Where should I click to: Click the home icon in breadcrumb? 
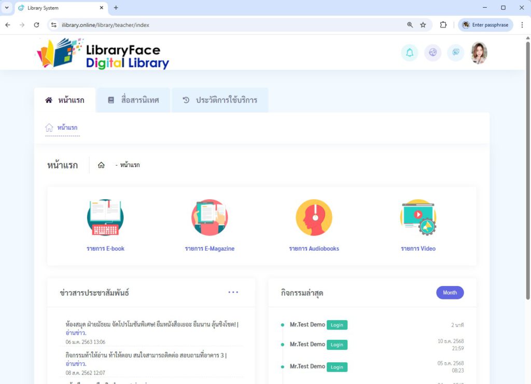(x=101, y=165)
